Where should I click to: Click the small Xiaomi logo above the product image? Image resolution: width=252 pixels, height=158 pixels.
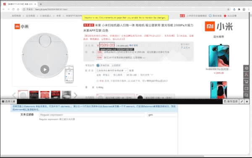tap(21, 26)
